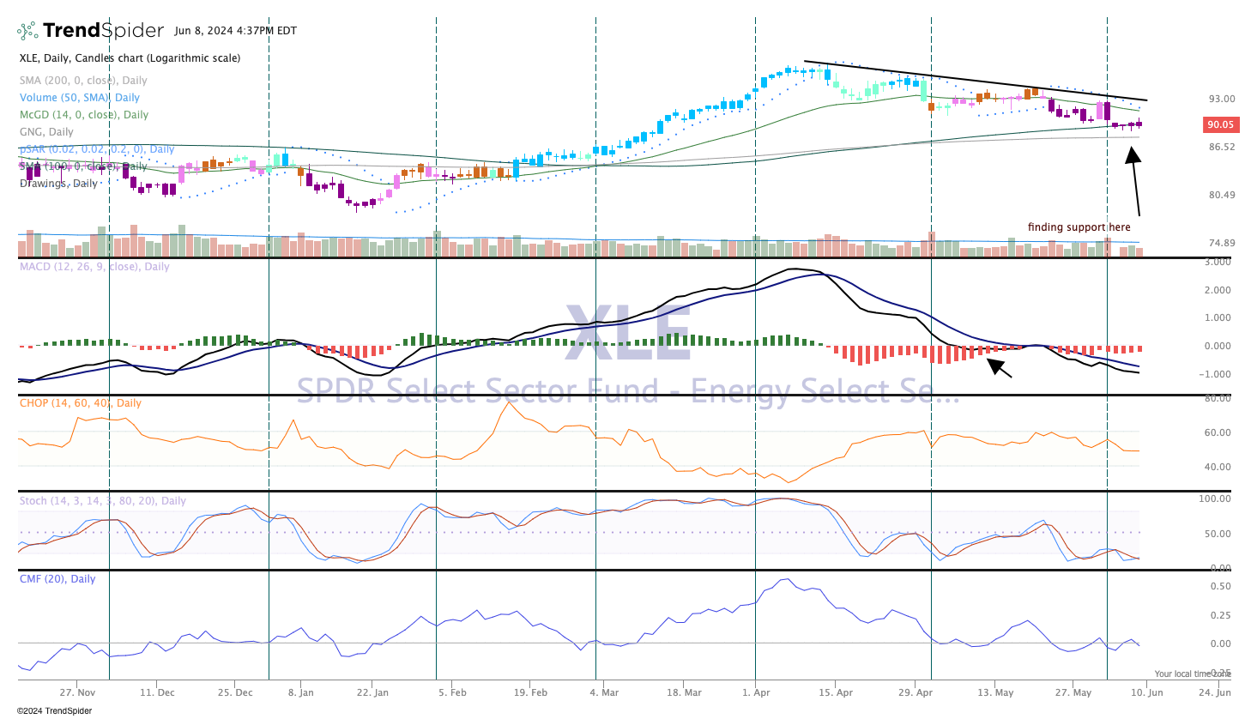
Task: Select the '4. Mar' date axis label
Action: pos(604,692)
